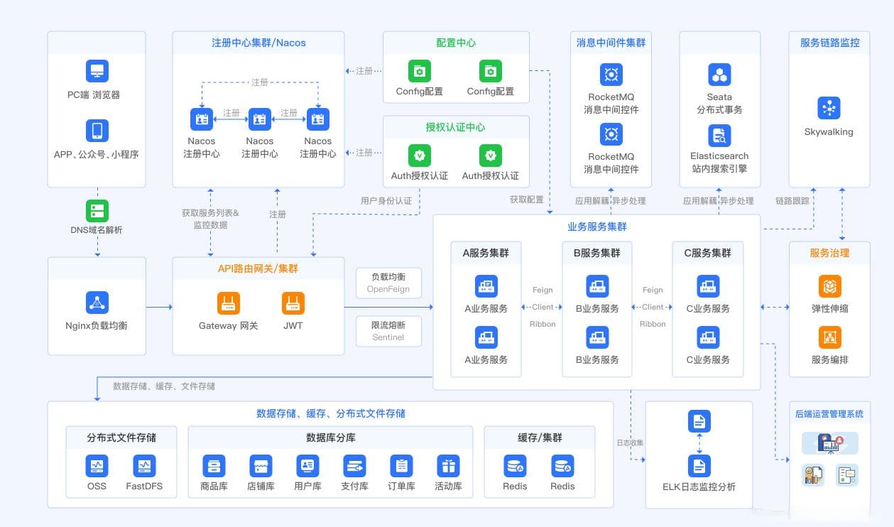Image resolution: width=894 pixels, height=527 pixels.
Task: Click the 用户库 database icon
Action: pyautogui.click(x=307, y=466)
